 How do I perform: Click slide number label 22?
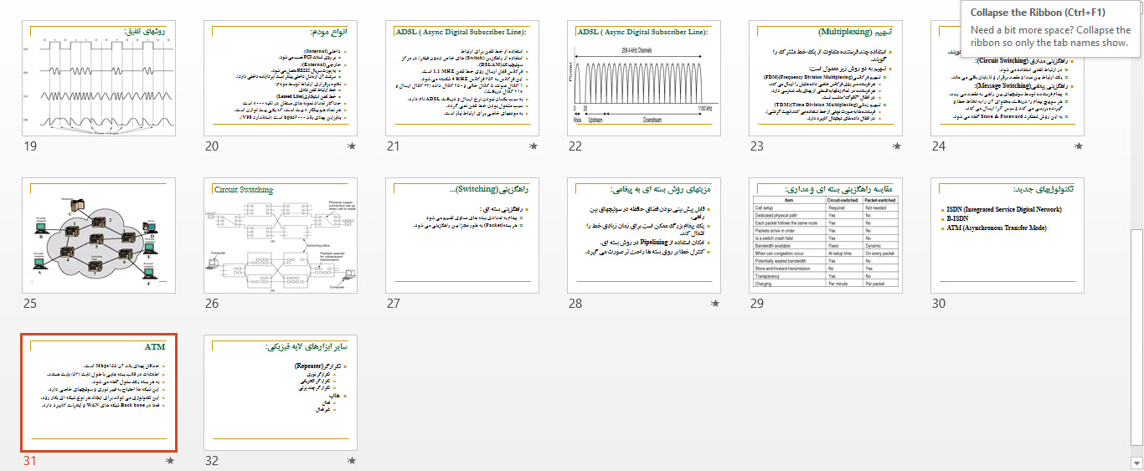click(x=575, y=146)
